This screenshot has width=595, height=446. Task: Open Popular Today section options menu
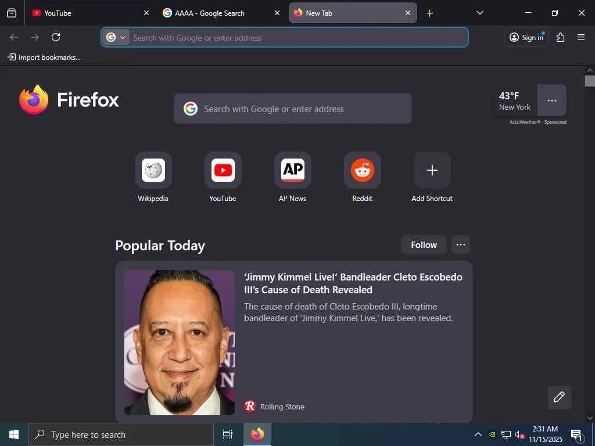click(x=461, y=244)
